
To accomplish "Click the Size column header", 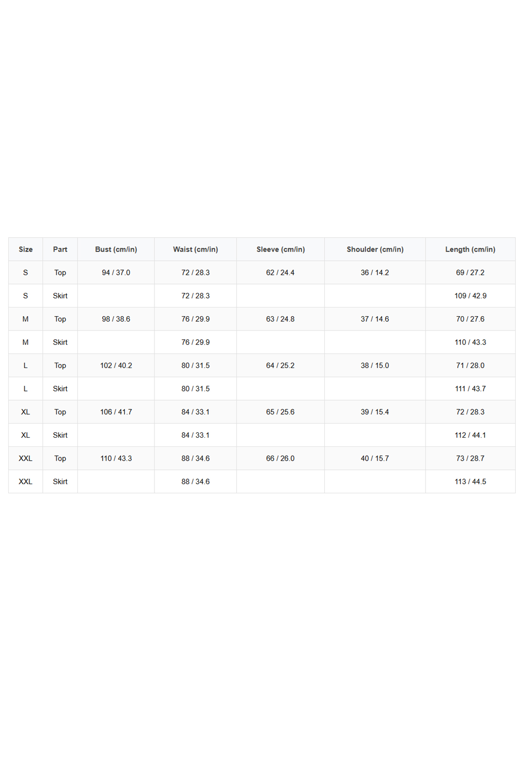I will (x=25, y=249).
